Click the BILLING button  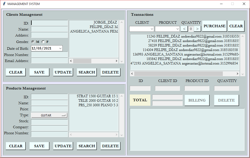[x=197, y=100]
